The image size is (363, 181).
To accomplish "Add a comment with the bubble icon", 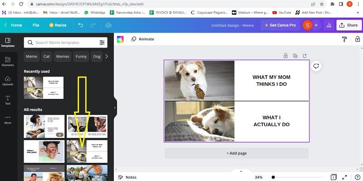I will [316, 66].
